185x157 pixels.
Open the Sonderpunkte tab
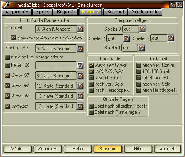click(145, 12)
